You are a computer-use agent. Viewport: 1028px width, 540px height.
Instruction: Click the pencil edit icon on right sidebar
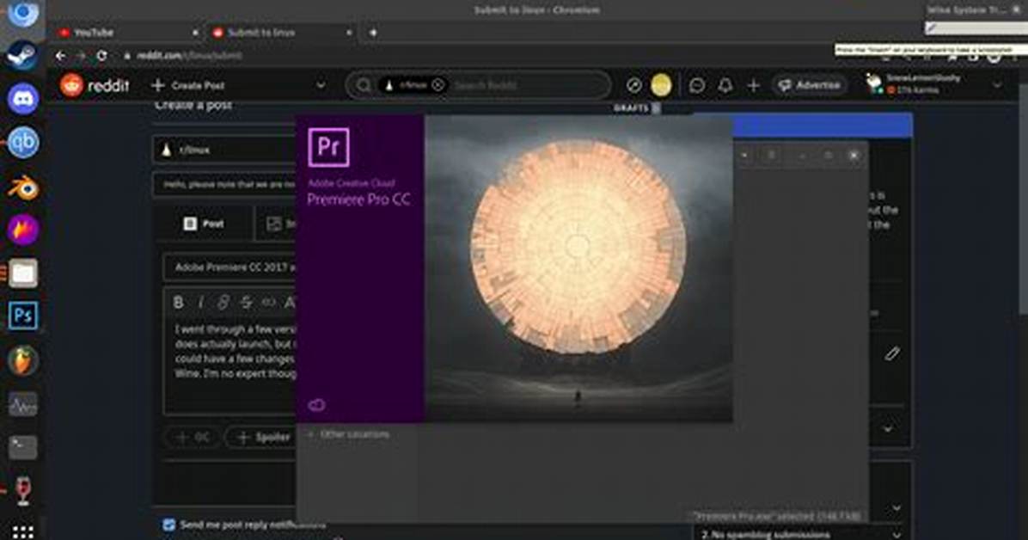[x=891, y=354]
